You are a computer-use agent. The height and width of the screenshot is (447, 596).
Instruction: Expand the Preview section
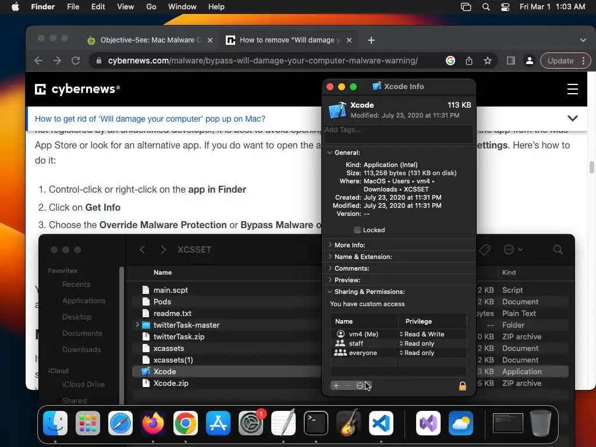pyautogui.click(x=330, y=280)
